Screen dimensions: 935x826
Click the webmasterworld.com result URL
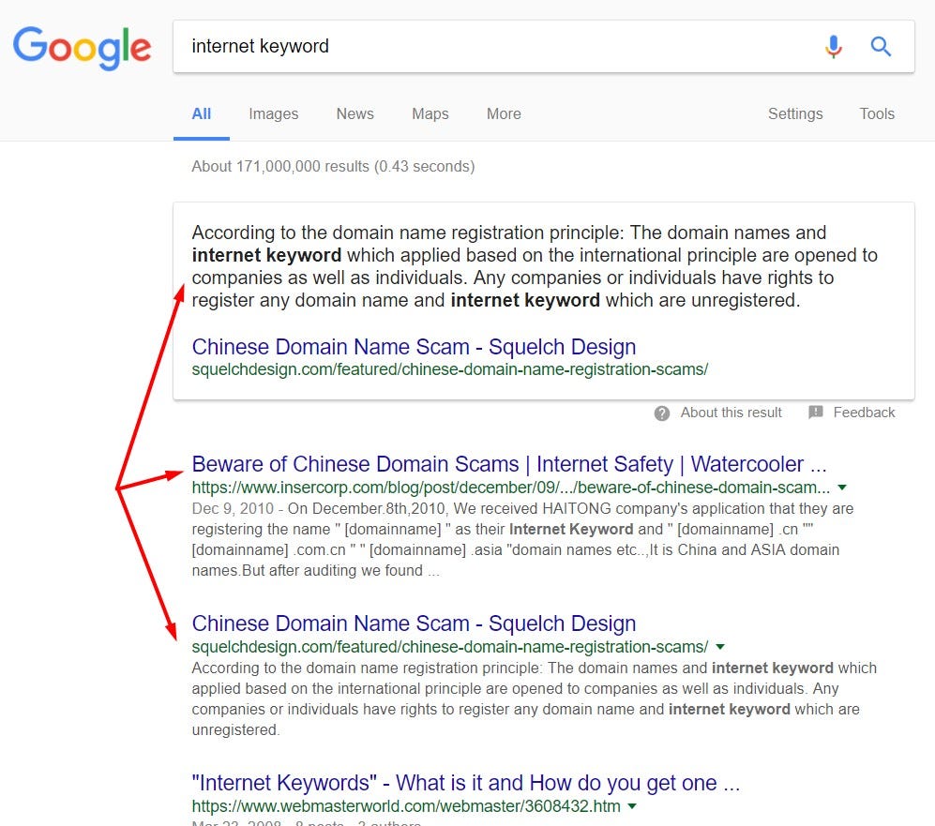click(405, 806)
